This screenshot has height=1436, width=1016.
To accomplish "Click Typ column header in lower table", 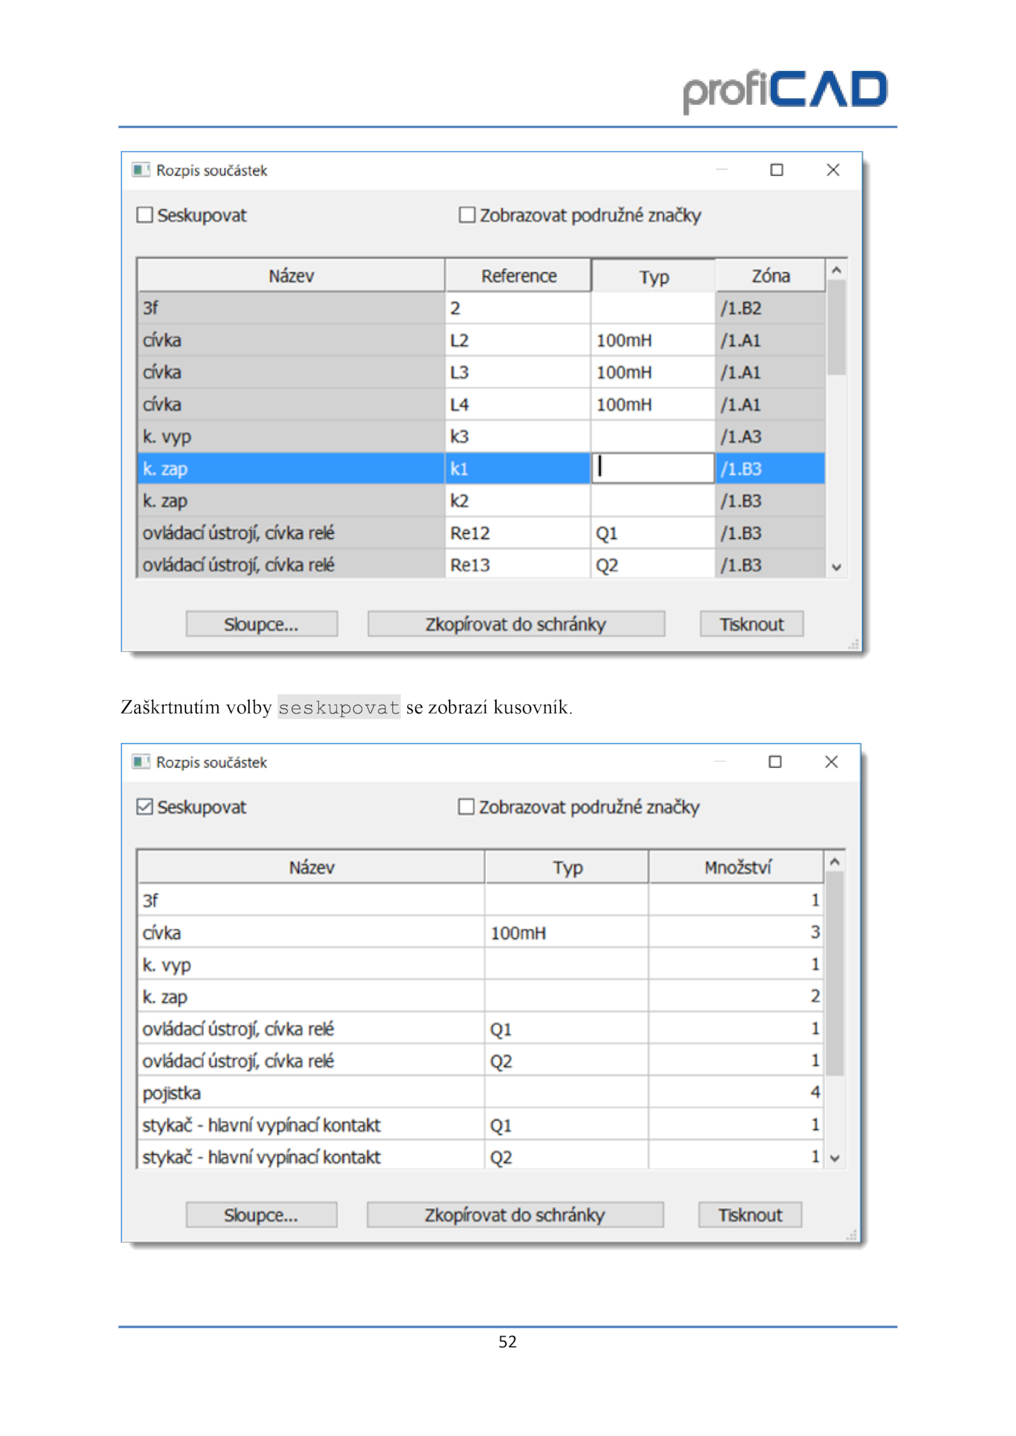I will click(567, 868).
